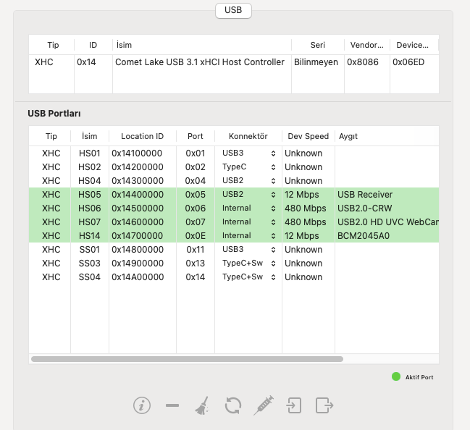Viewport: 470px width, 430px height.
Task: Open the connector dropdown for HS05
Action: [248, 195]
